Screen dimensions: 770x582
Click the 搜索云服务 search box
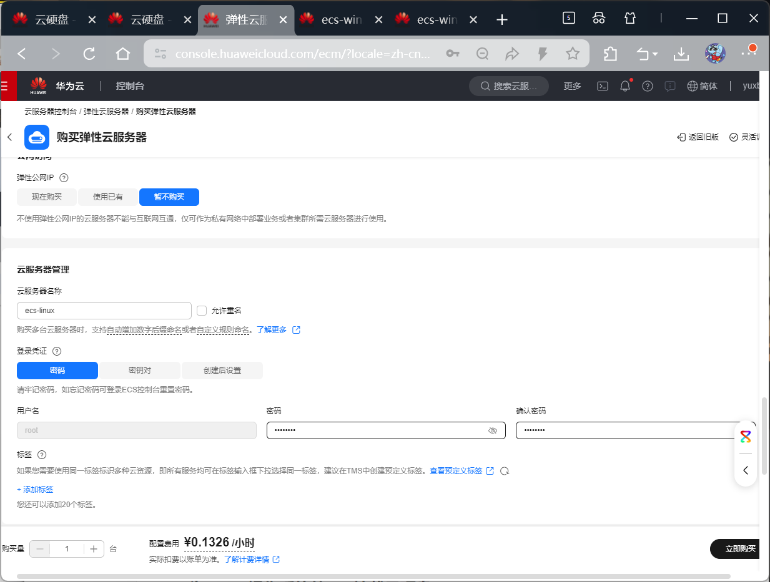(509, 86)
